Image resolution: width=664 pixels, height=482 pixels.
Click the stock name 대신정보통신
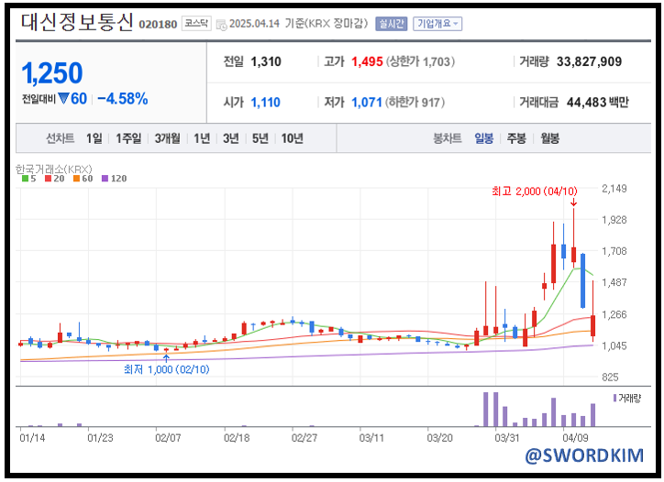(77, 22)
